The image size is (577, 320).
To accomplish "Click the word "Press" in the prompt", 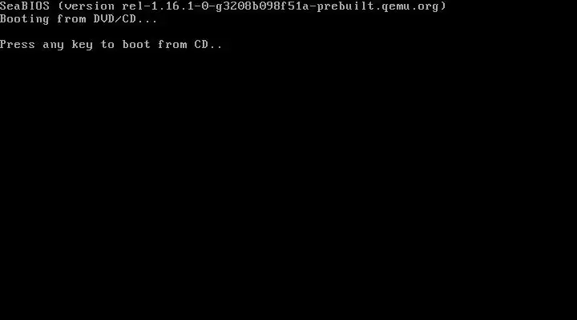I will [x=18, y=45].
